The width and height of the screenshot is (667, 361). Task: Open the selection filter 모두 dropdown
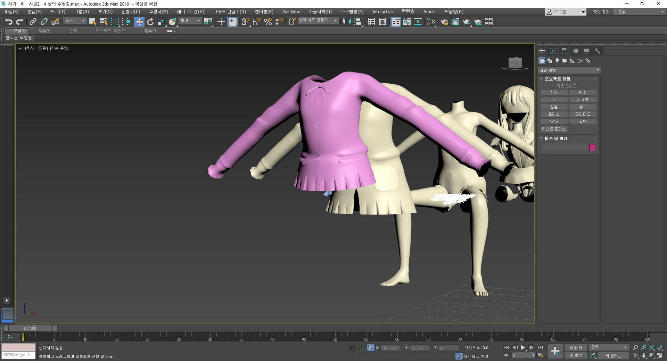coord(75,21)
